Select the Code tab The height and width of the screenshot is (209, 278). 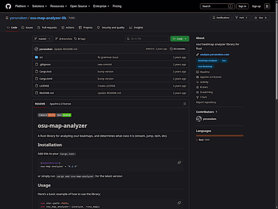click(x=12, y=27)
